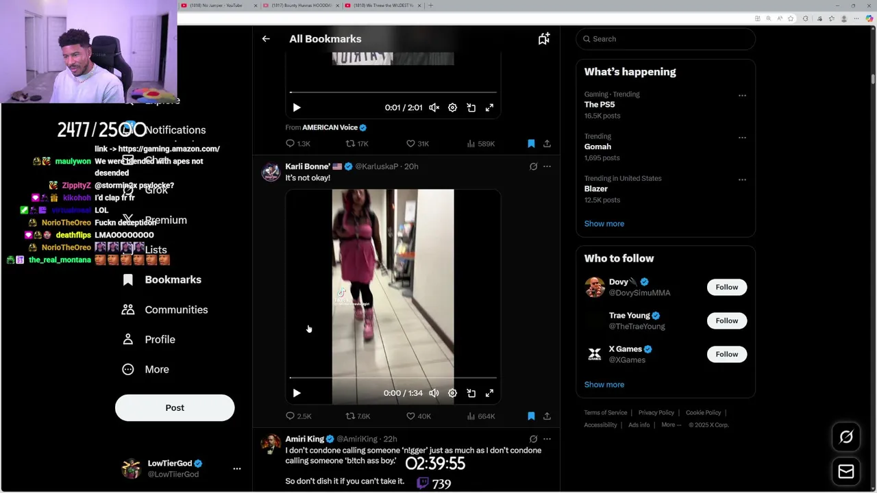Open Communities in the sidebar
Screen dimensions: 877x493
click(165, 310)
